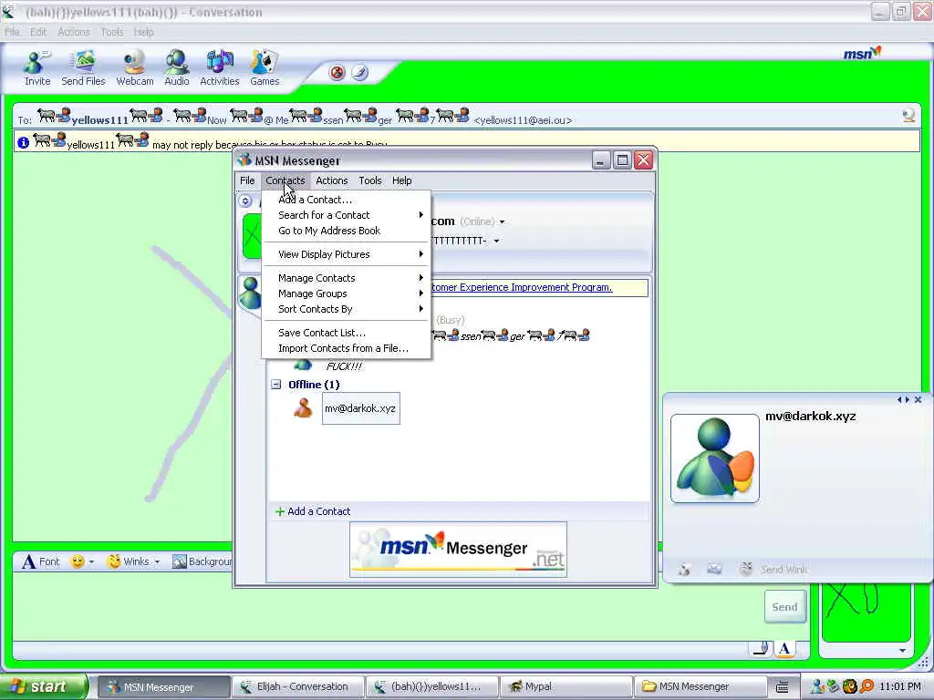This screenshot has width=934, height=700.
Task: Click inside the message input field
Action: tap(387, 606)
